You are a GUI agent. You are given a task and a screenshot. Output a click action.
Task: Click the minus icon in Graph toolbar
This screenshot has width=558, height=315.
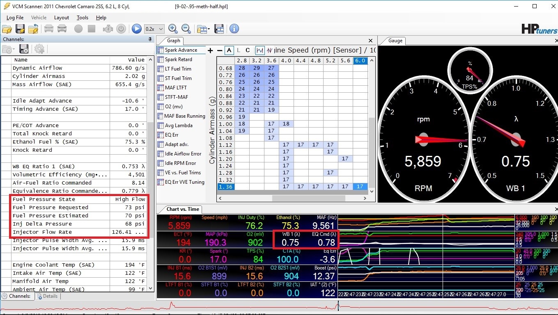[x=220, y=50]
